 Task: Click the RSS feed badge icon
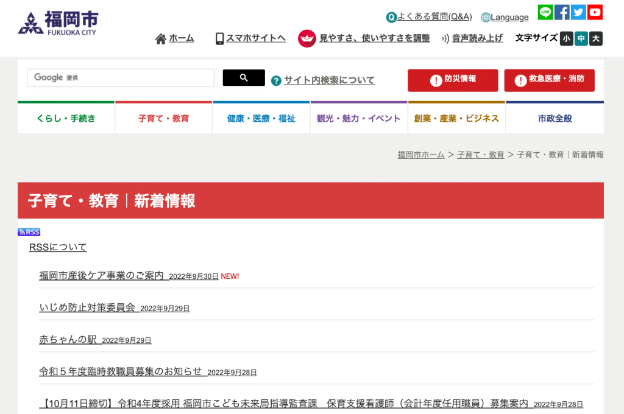click(29, 232)
